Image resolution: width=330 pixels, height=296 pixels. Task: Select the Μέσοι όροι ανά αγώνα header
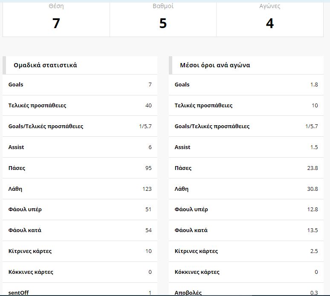[215, 66]
